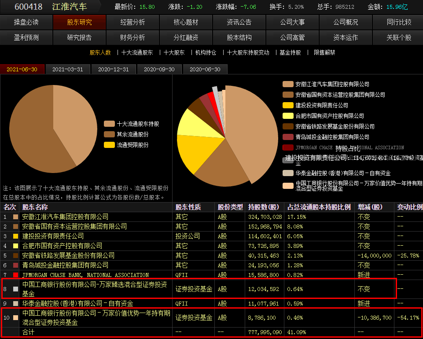Image resolution: width=423 pixels, height=339 pixels.
Task: Click row 合肥市国有资产控股有限公司 in table
Action: (211, 246)
